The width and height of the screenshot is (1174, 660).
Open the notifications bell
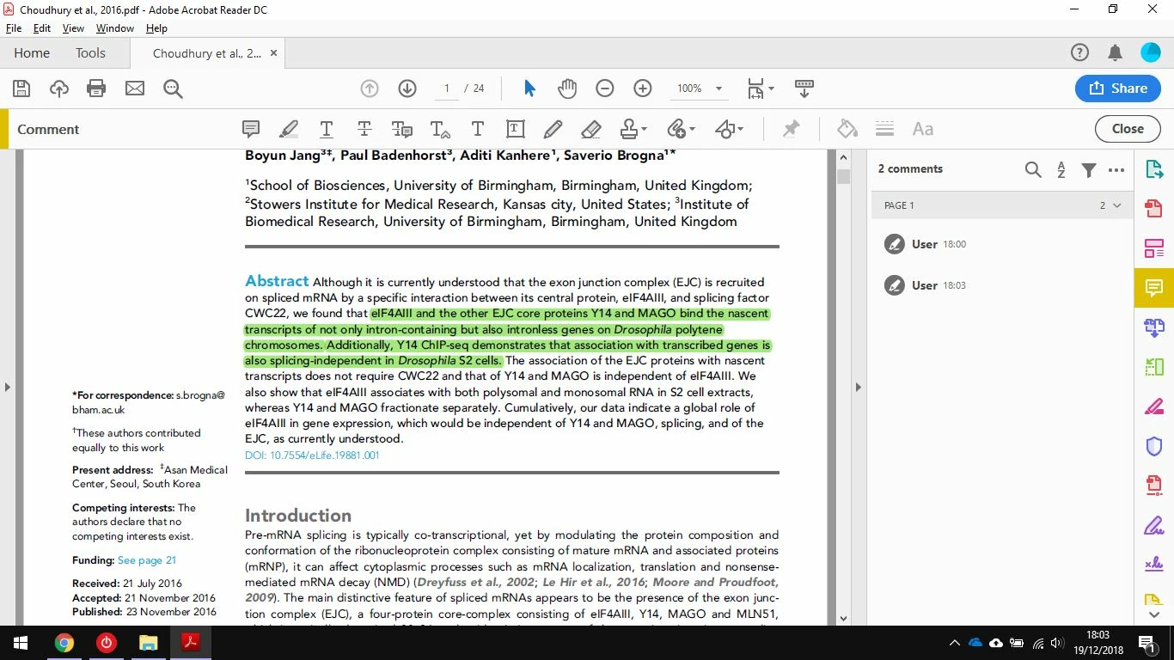[1116, 53]
